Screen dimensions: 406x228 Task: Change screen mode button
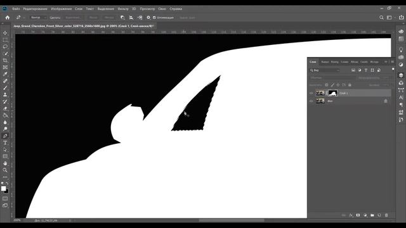click(5, 205)
